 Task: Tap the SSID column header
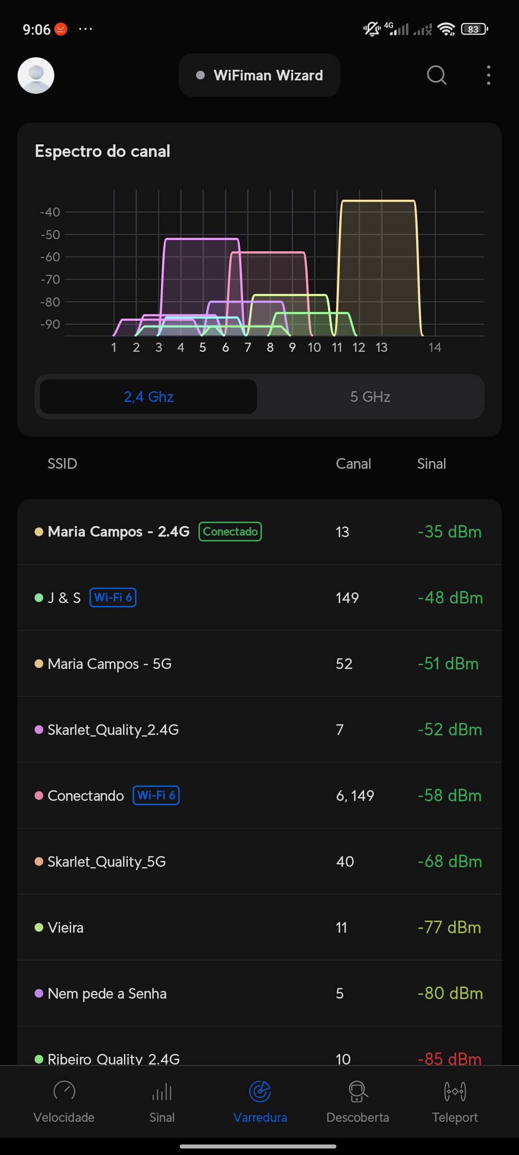pos(62,464)
